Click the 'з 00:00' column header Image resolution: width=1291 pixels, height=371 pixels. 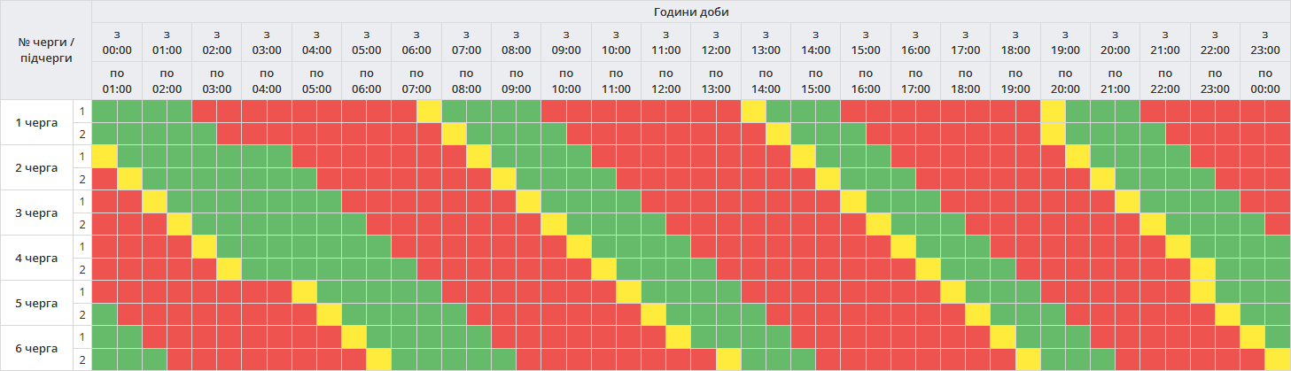[117, 42]
